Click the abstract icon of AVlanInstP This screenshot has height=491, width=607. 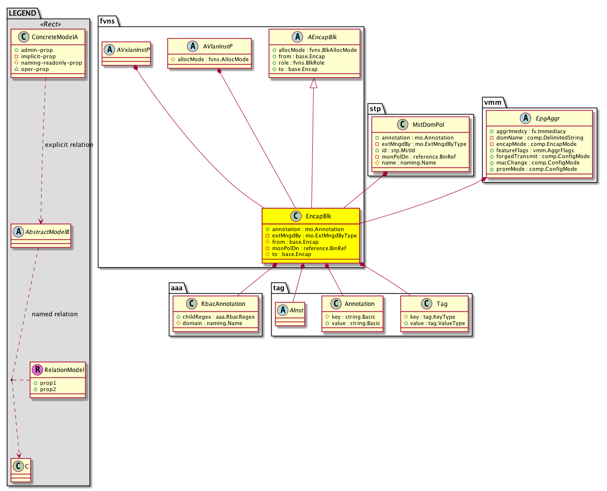click(x=192, y=47)
